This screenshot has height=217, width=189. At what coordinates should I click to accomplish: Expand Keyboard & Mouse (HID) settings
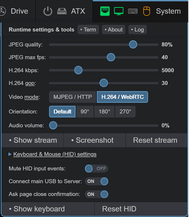tap(55, 154)
